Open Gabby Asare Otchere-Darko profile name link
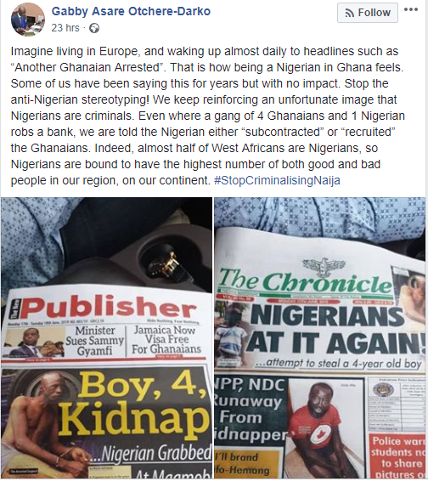428x481 pixels. point(131,11)
